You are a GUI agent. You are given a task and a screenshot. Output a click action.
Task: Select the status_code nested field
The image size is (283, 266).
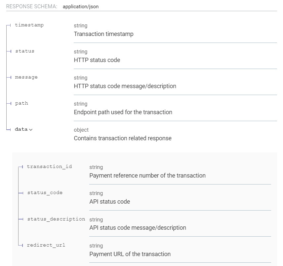pos(45,192)
